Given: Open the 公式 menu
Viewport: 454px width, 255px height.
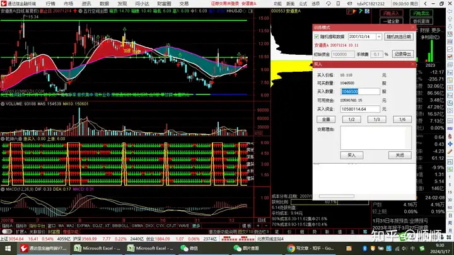Looking at the screenshot, I should pos(303,4).
